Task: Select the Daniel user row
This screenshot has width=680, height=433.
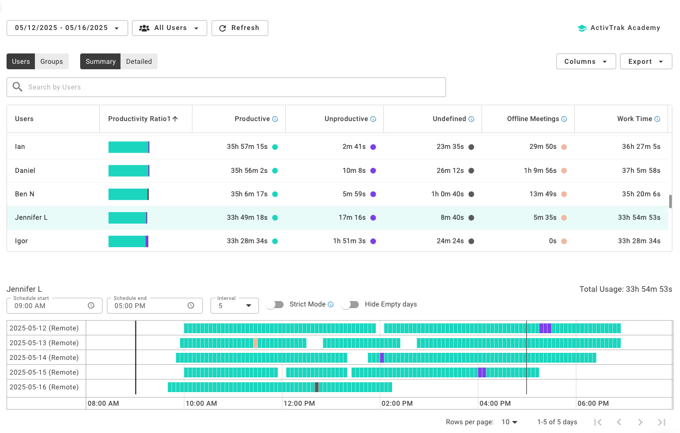Action: [x=338, y=171]
